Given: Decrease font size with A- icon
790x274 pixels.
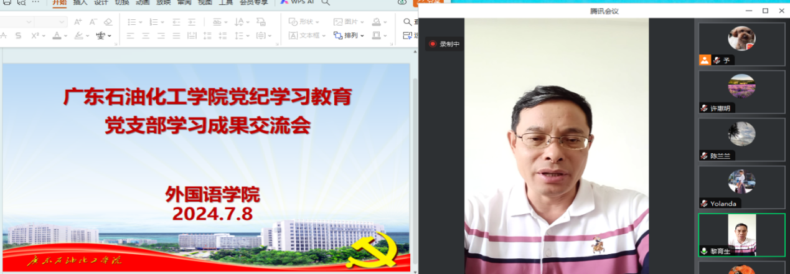Looking at the screenshot, I should coord(93,22).
